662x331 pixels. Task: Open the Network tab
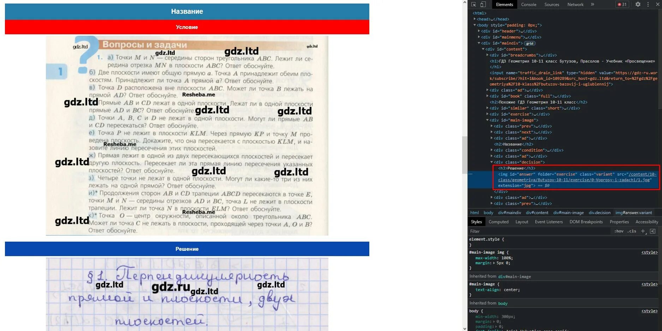tap(575, 5)
